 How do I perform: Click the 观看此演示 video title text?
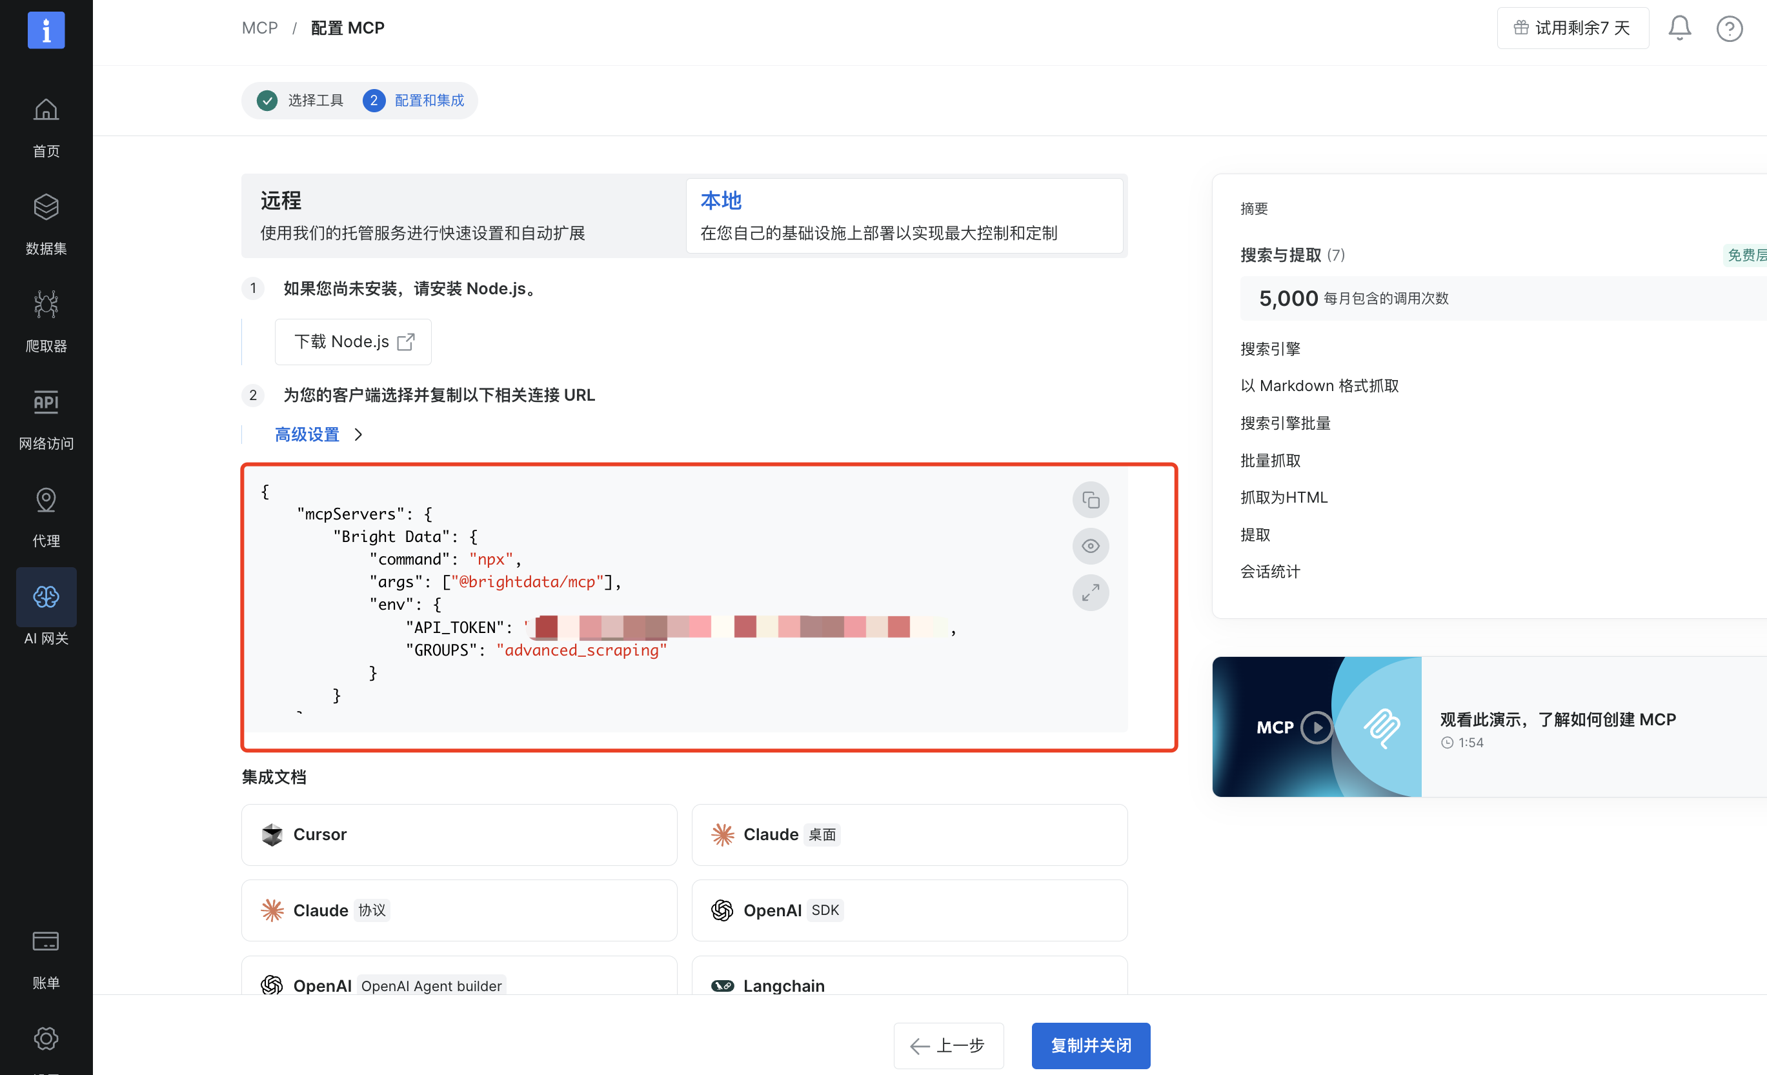tap(1557, 719)
